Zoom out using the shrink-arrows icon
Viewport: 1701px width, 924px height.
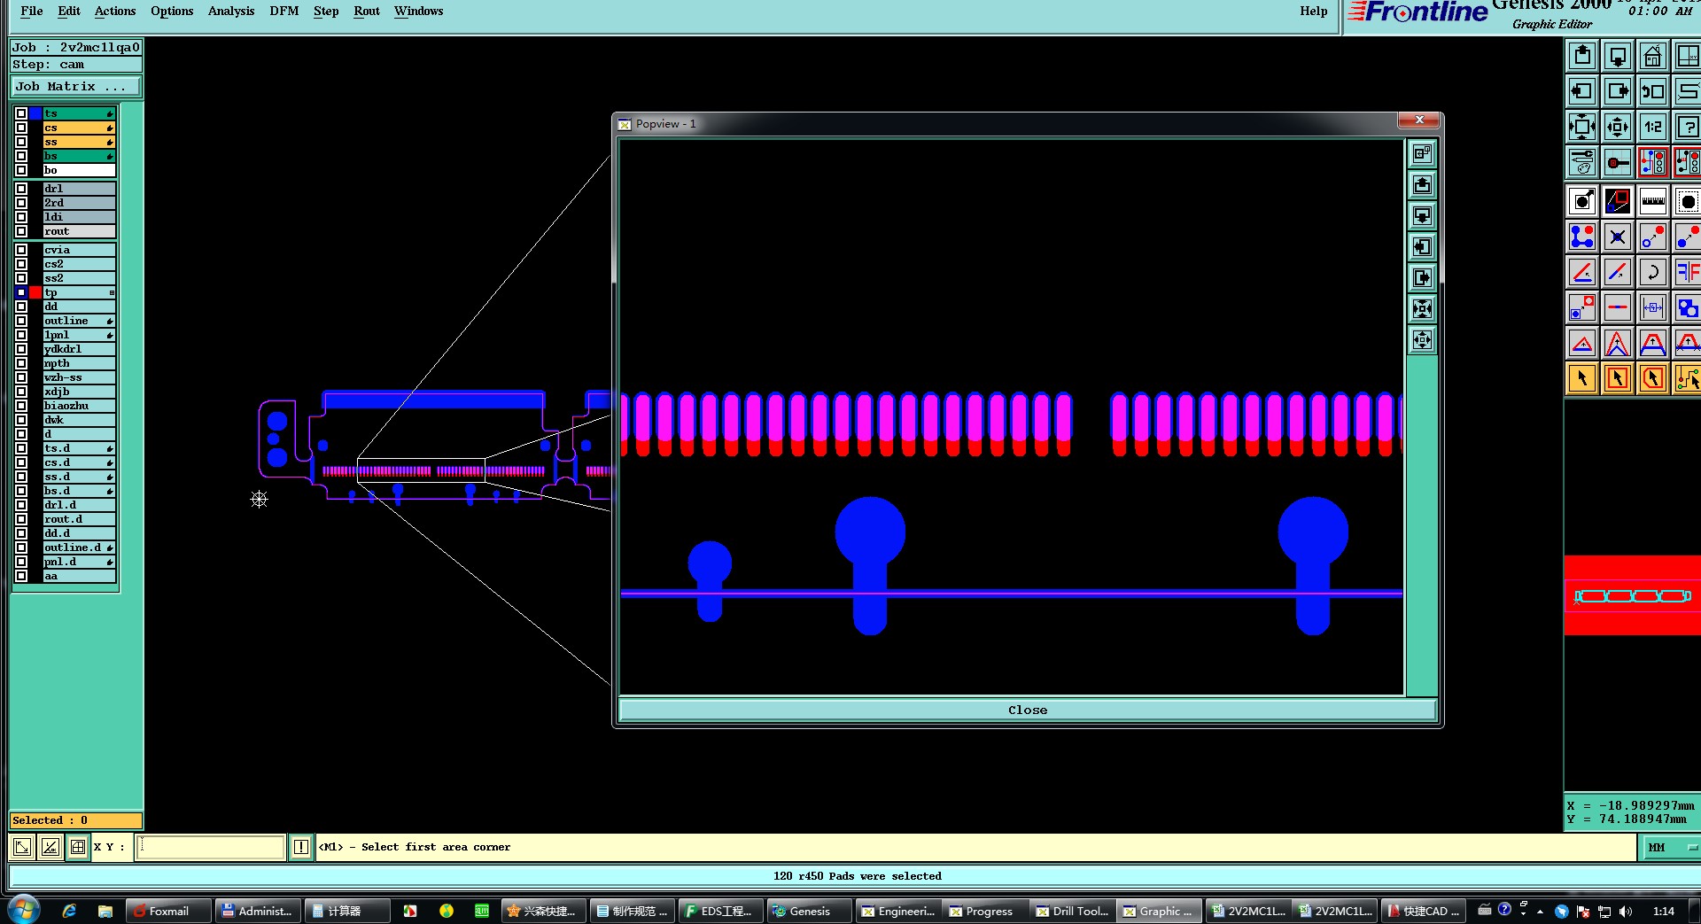pos(1618,127)
